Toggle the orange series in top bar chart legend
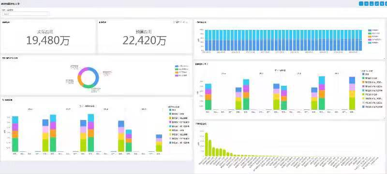Viewport: 387px width, 174px height. (x=374, y=36)
